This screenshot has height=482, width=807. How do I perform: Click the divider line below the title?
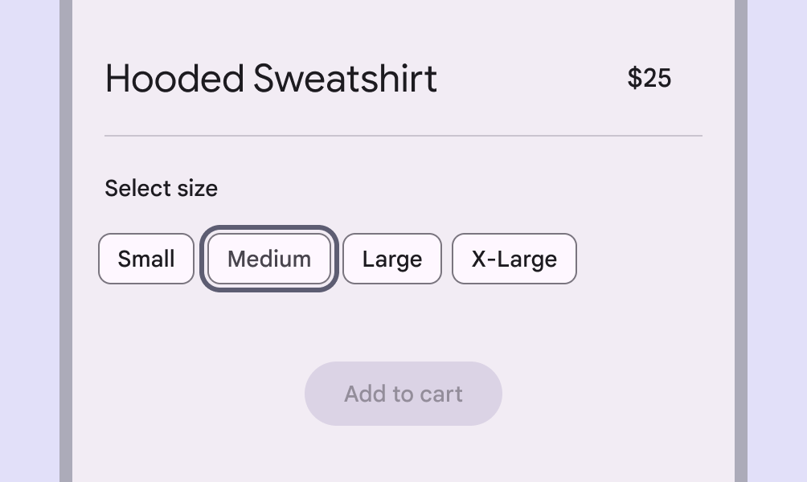pyautogui.click(x=403, y=136)
